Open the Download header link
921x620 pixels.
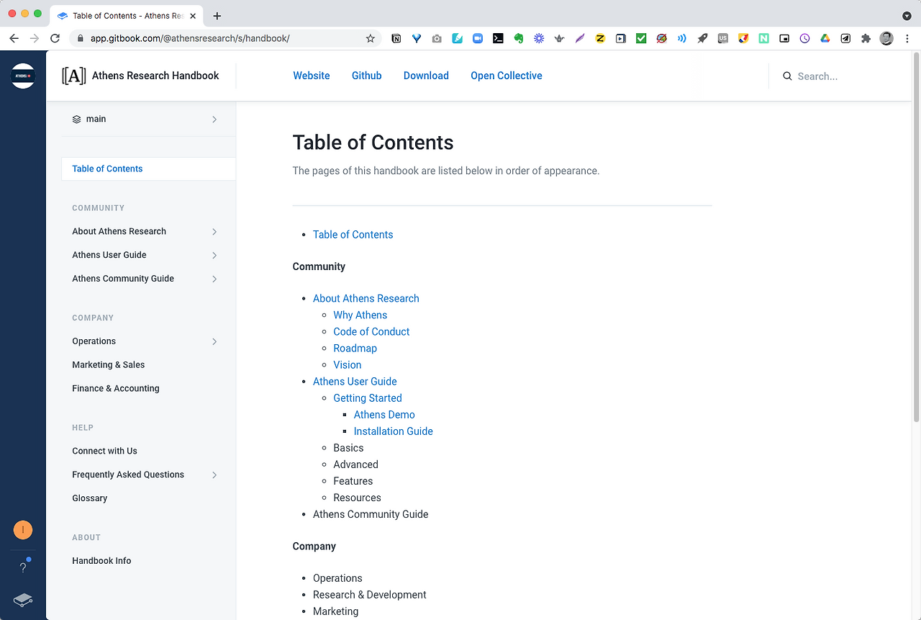point(426,76)
